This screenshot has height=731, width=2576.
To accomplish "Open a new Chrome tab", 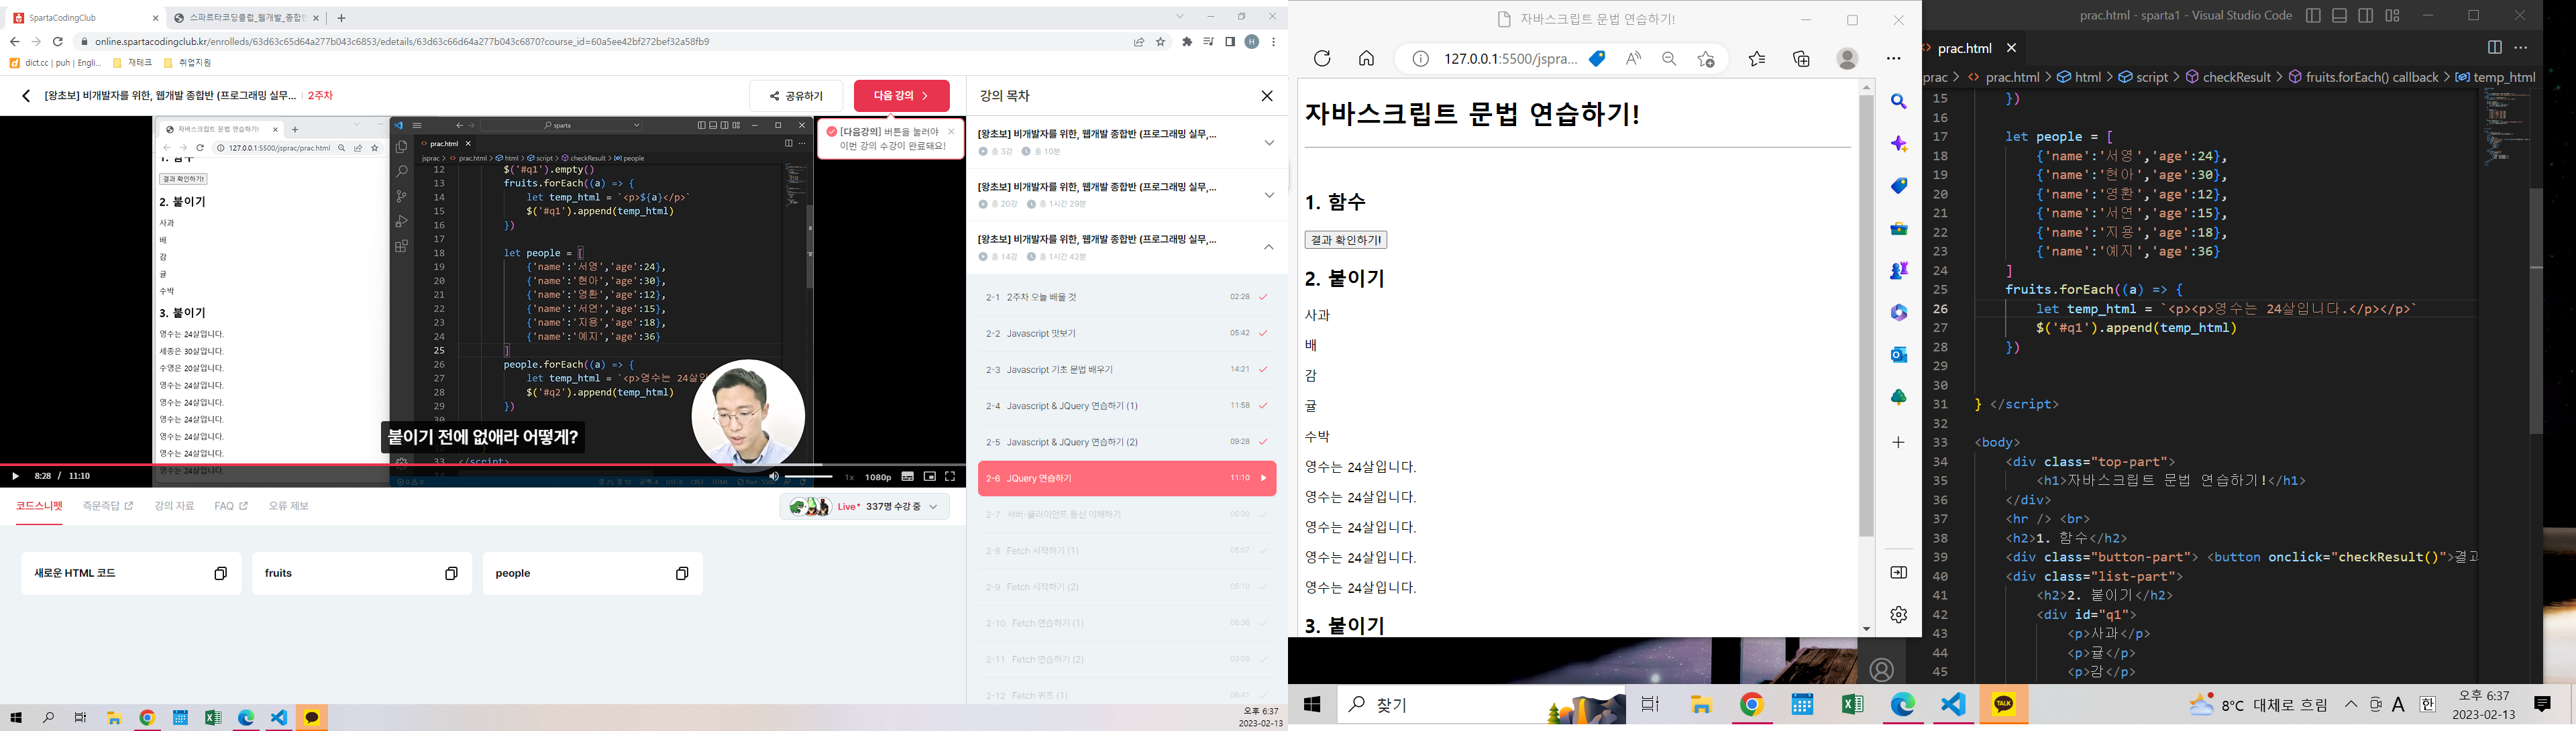I will pos(341,18).
